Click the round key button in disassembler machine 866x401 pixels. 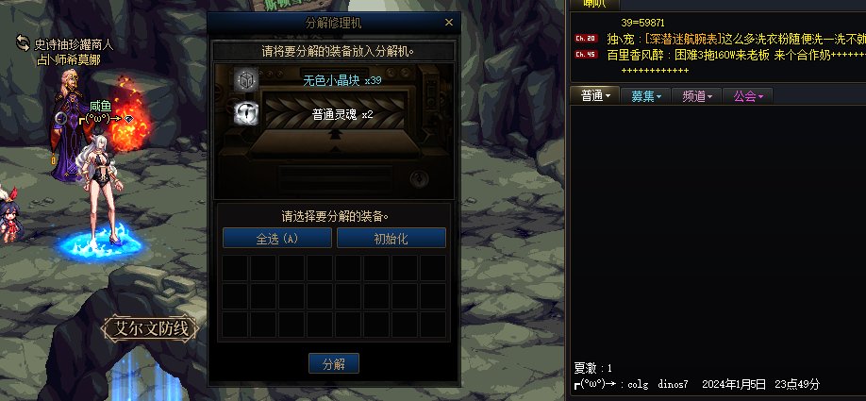point(418,179)
